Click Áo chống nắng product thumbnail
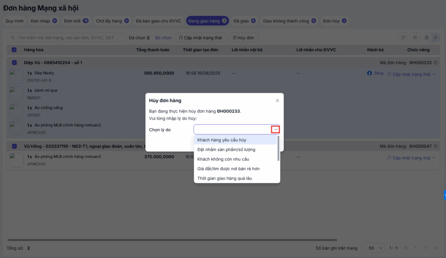This screenshot has height=258, width=446. pyautogui.click(x=16, y=111)
